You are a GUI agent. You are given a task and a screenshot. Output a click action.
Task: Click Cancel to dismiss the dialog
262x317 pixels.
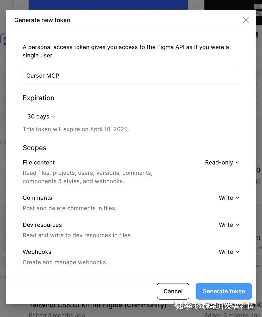click(x=173, y=291)
